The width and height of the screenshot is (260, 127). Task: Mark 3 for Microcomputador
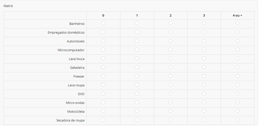[x=204, y=49]
